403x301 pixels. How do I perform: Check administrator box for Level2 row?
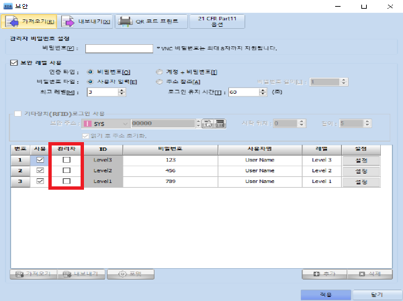pyautogui.click(x=66, y=171)
